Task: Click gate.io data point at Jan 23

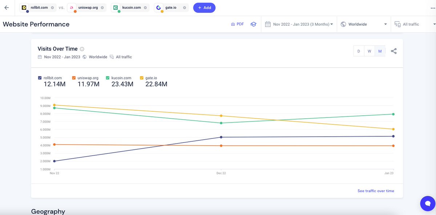Action: (x=393, y=129)
